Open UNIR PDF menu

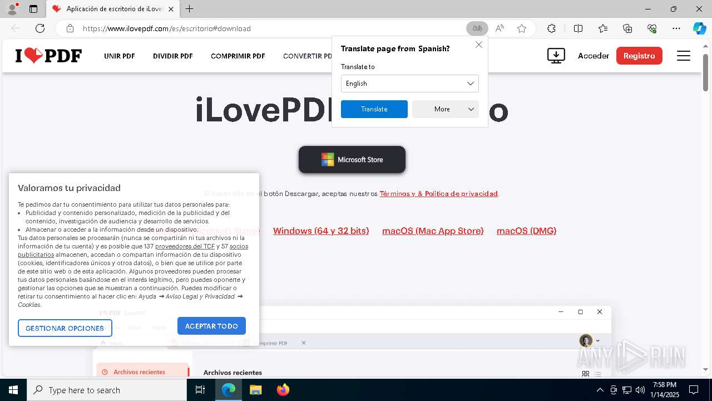[x=120, y=56]
